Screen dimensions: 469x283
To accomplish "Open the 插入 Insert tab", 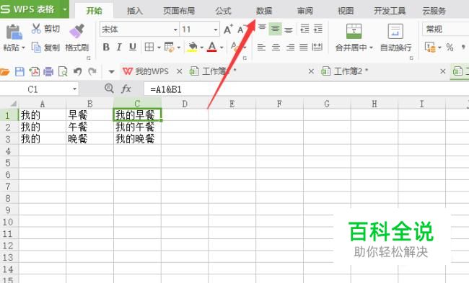I will [x=135, y=11].
